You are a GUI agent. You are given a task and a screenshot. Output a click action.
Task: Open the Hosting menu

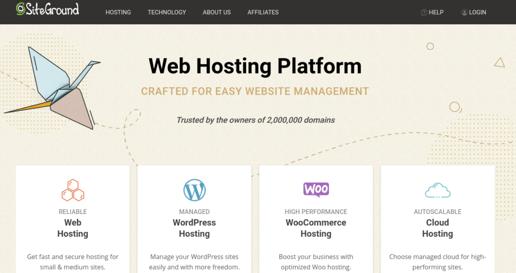point(118,12)
